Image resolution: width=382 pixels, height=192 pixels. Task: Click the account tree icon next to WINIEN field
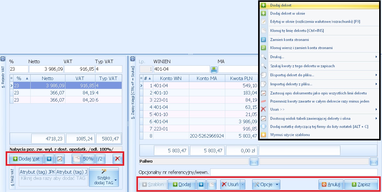214,69
